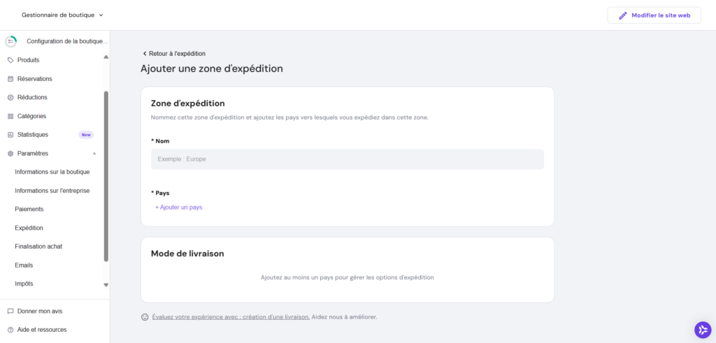Image resolution: width=716 pixels, height=343 pixels.
Task: Click the Donner mon avis chat icon
Action: (10, 311)
